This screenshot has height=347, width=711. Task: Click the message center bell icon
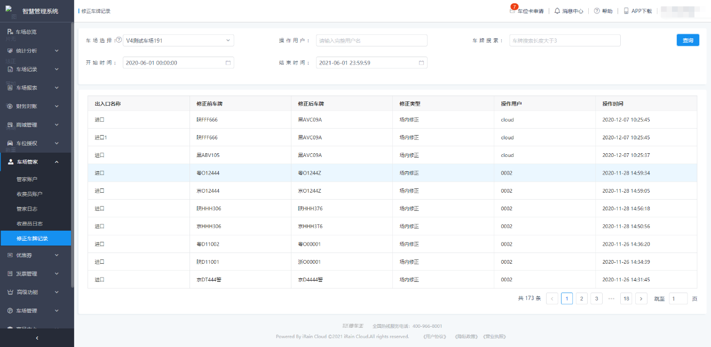557,11
